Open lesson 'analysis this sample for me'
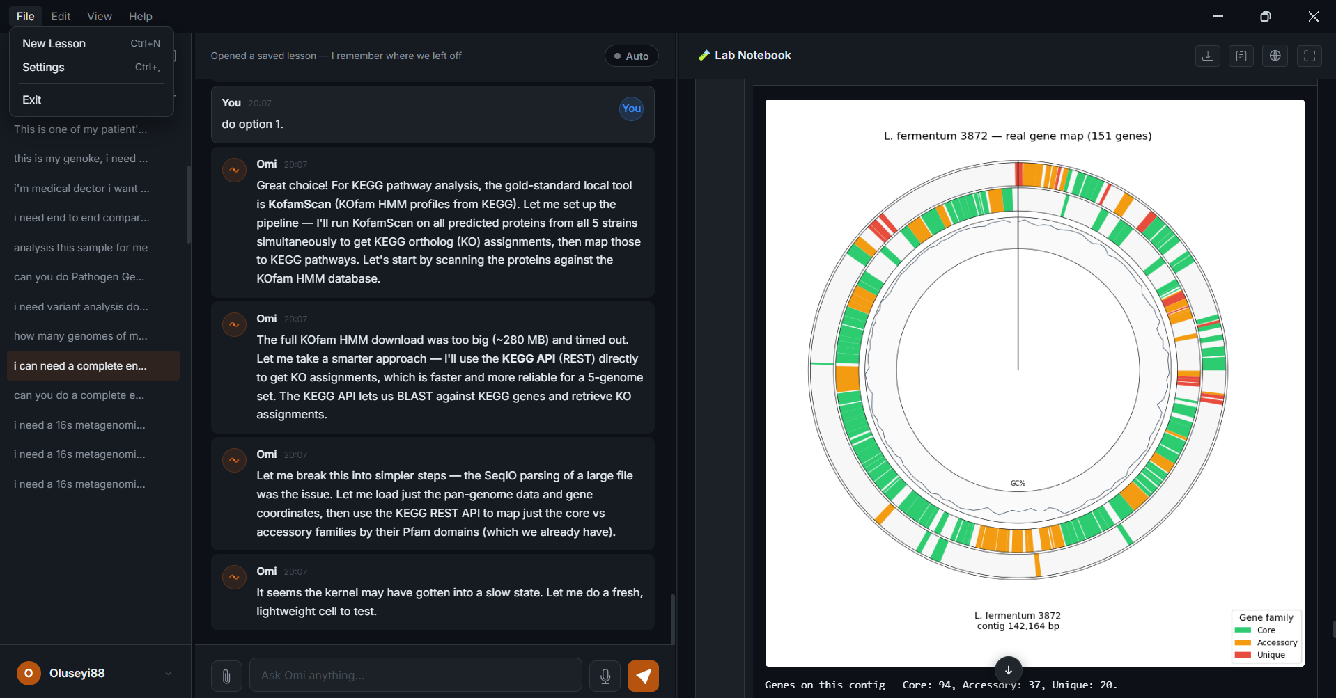Image resolution: width=1336 pixels, height=698 pixels. click(93, 248)
